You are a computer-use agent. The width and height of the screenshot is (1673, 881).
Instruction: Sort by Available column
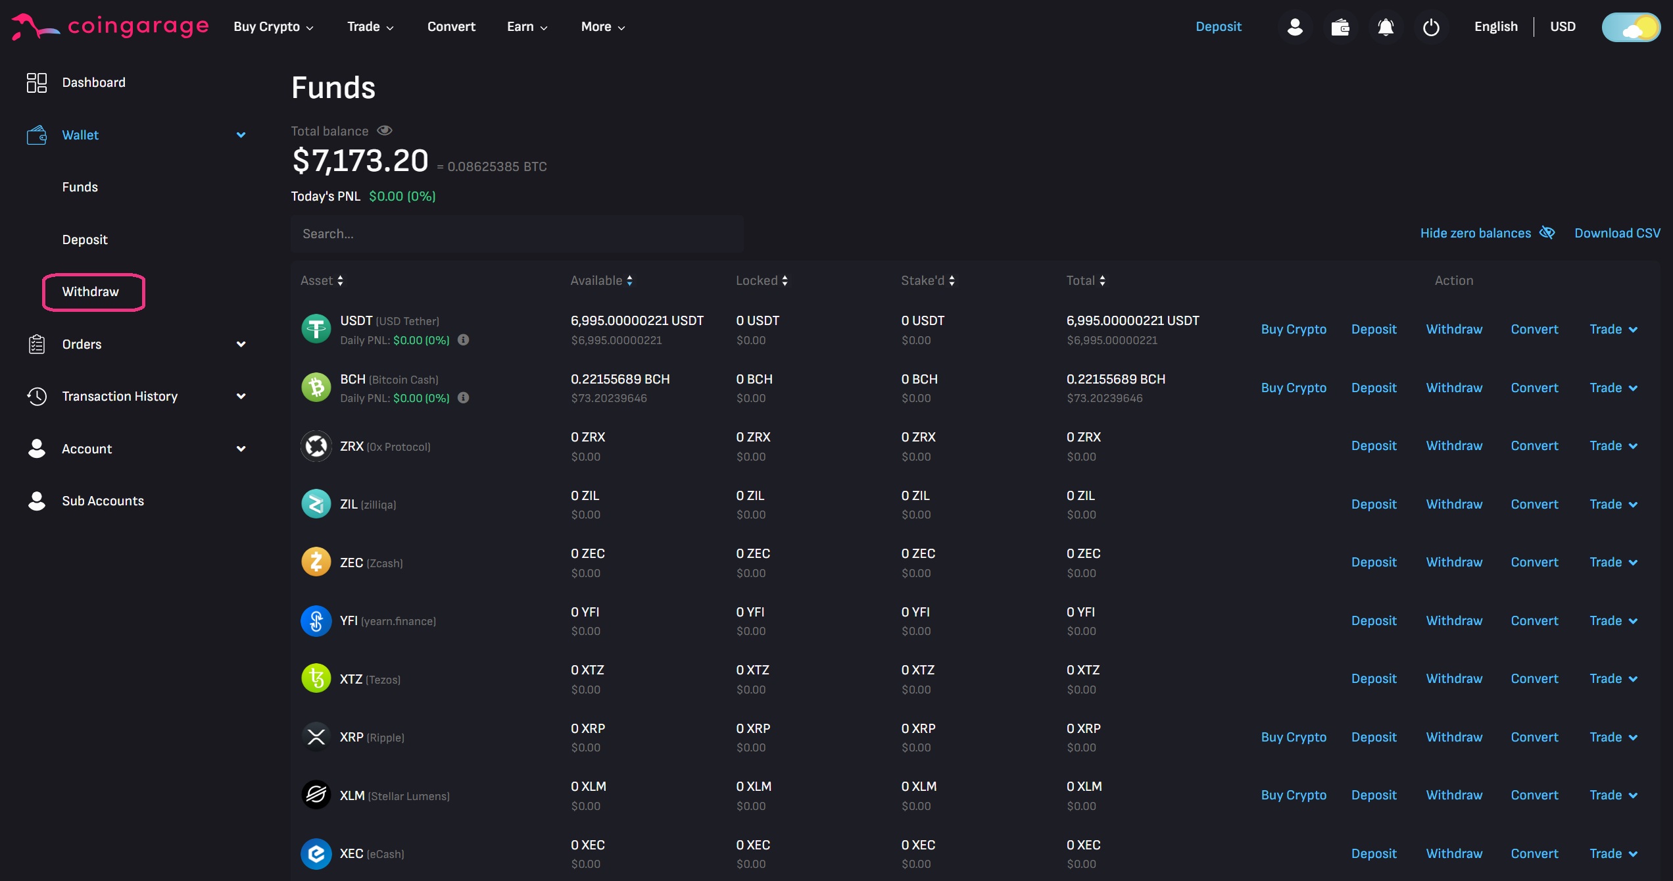tap(601, 280)
